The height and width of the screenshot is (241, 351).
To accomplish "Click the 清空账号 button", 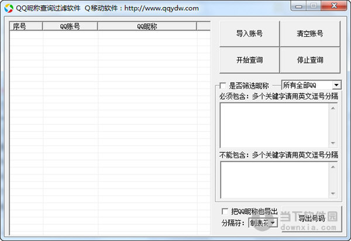I will pyautogui.click(x=310, y=34).
